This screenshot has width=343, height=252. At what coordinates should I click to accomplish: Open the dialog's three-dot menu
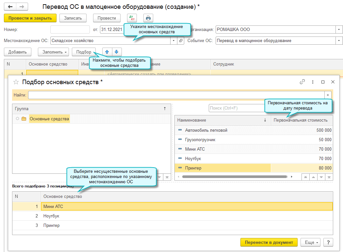coord(313,82)
